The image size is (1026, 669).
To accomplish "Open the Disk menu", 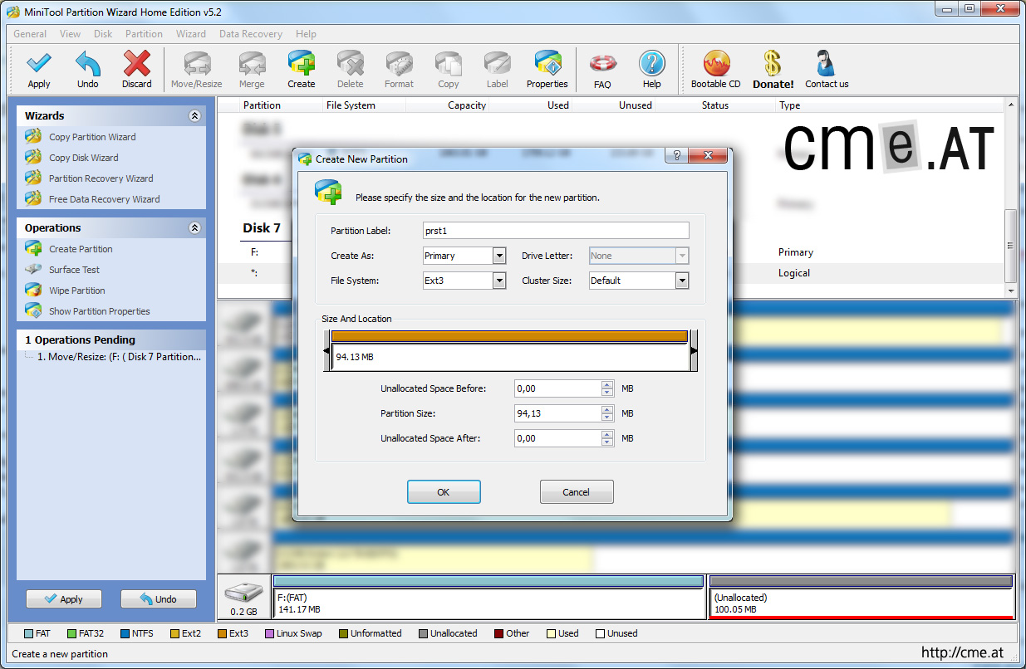I will (103, 34).
